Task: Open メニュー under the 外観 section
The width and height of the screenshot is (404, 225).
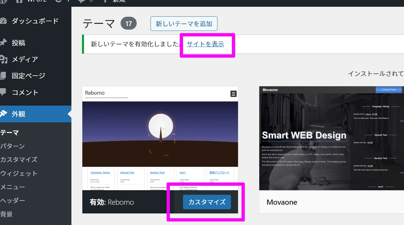Action: [x=13, y=187]
